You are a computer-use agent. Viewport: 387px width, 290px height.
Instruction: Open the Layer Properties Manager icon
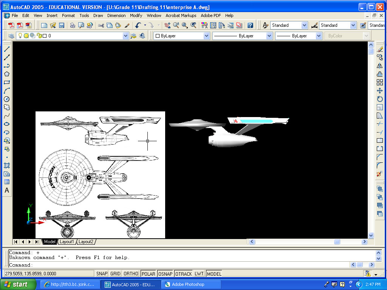[11, 36]
